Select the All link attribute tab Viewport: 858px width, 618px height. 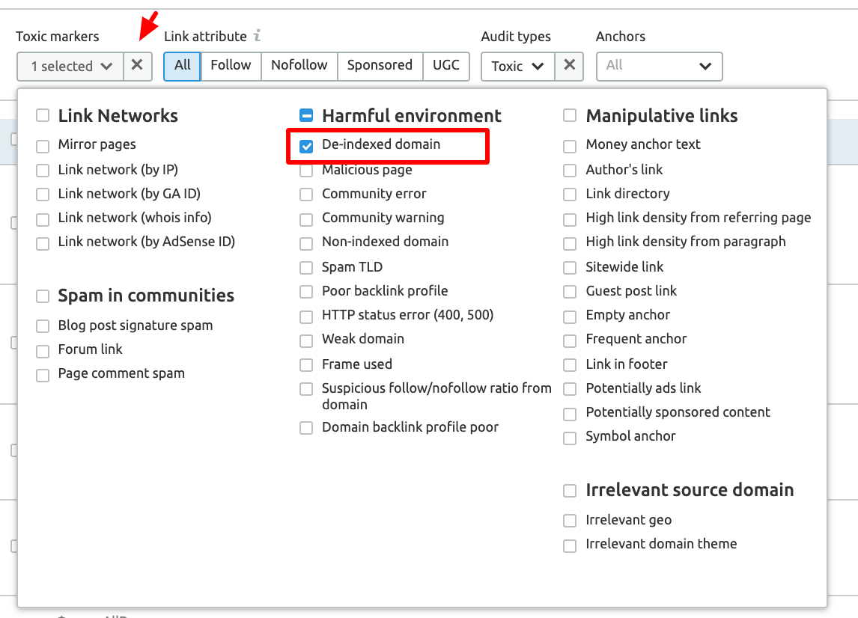point(182,66)
